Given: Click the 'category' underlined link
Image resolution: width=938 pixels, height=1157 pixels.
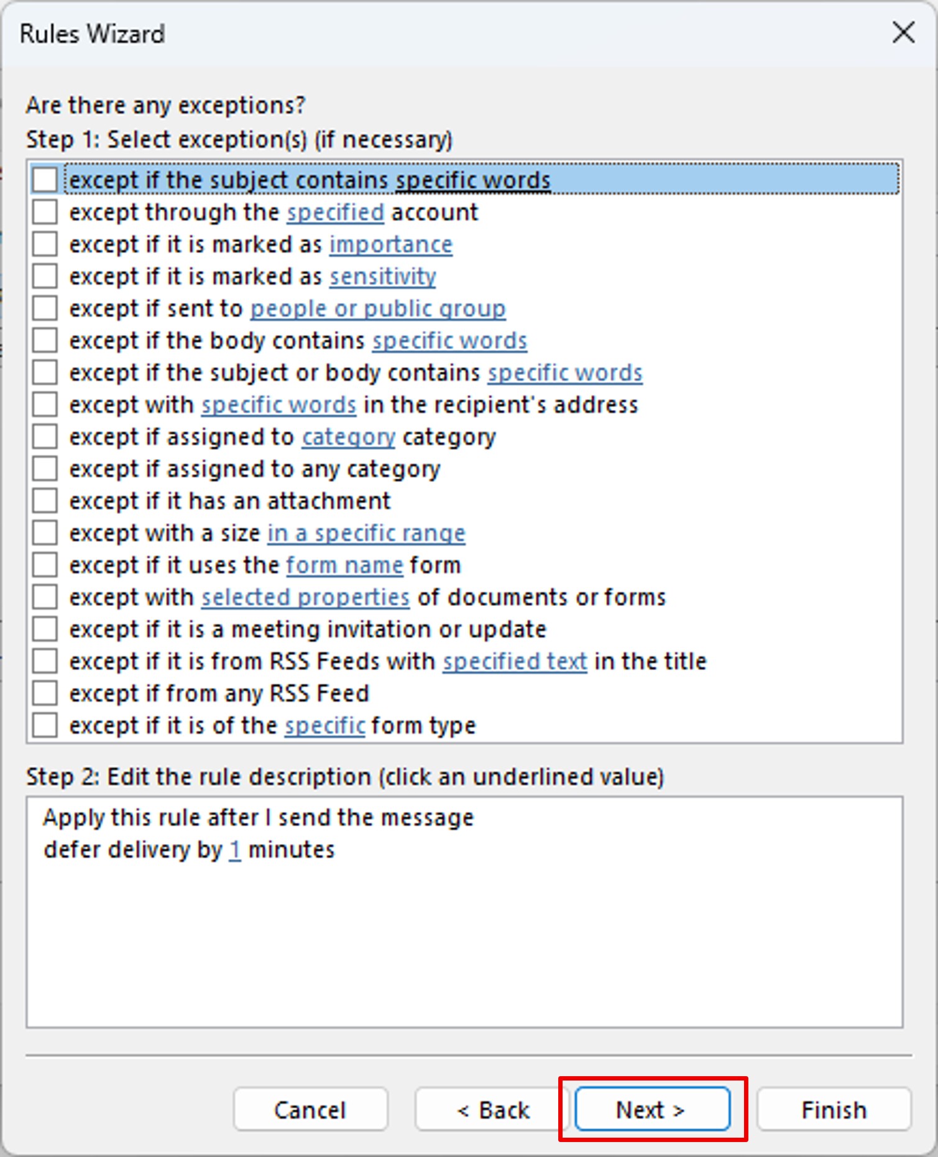Looking at the screenshot, I should (348, 437).
